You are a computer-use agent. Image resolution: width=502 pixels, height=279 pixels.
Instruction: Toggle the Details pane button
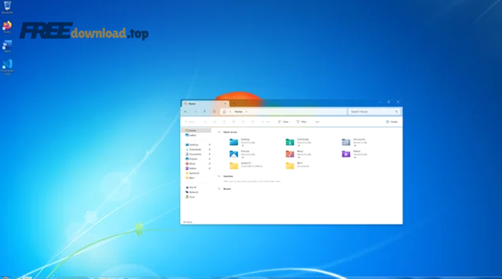pyautogui.click(x=392, y=122)
